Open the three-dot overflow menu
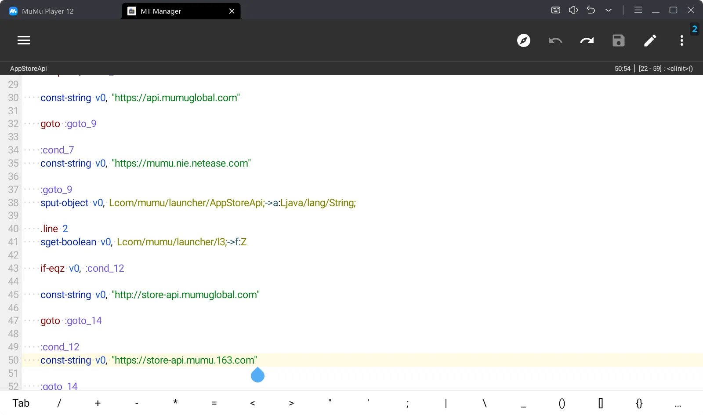 (682, 40)
